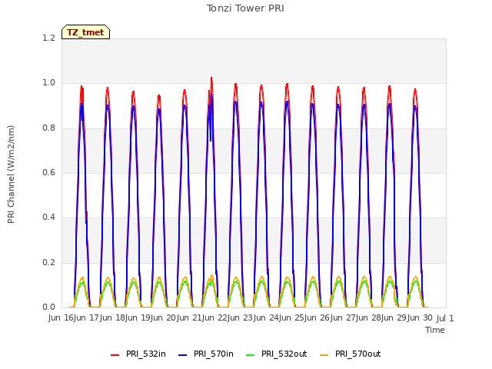Click the 1.2 y-axis tick label
492x369 pixels.
point(48,38)
